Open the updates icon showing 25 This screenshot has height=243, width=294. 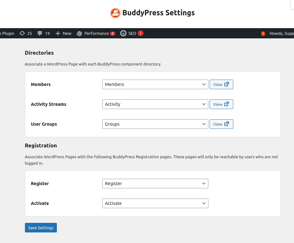click(x=22, y=33)
